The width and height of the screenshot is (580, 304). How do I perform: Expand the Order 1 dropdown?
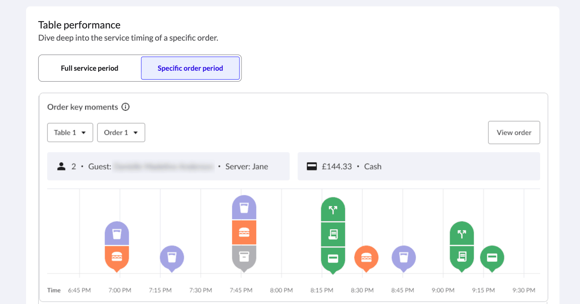(x=121, y=132)
